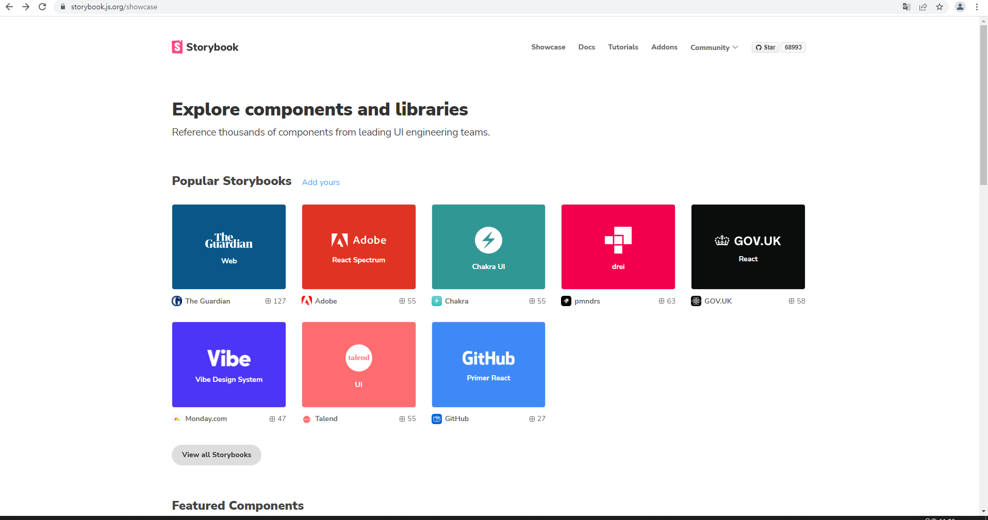The image size is (988, 520).
Task: Click the GOV.UK small logo icon
Action: pyautogui.click(x=696, y=301)
